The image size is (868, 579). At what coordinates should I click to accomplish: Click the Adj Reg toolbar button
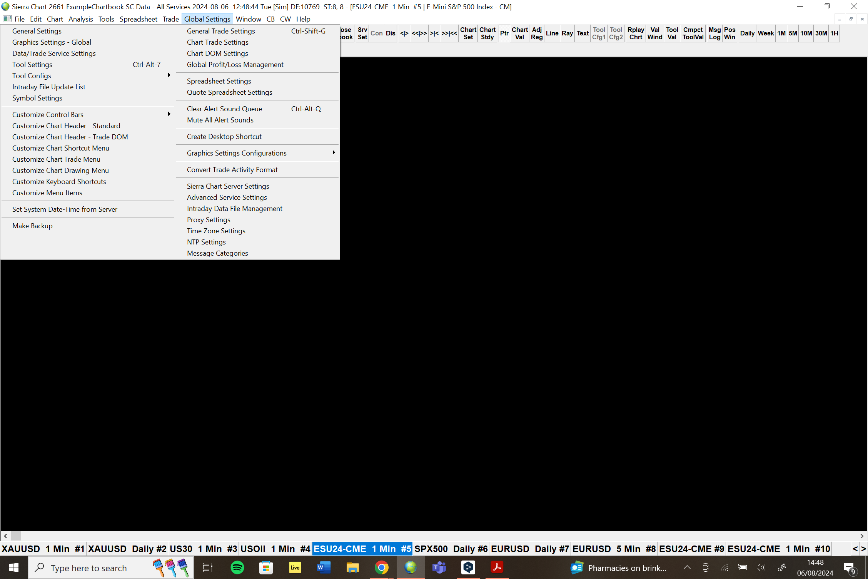(x=536, y=33)
